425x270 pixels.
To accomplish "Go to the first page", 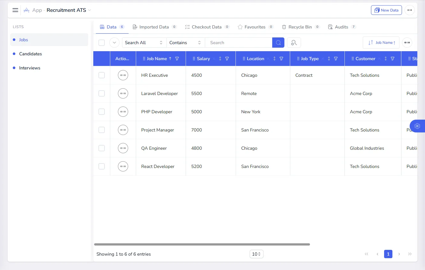I will [x=367, y=254].
